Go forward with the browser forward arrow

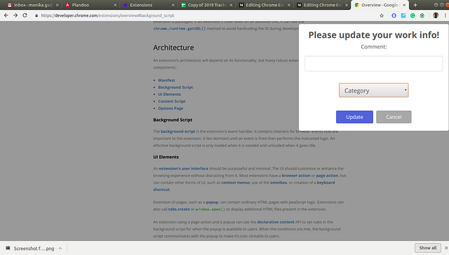(15, 15)
